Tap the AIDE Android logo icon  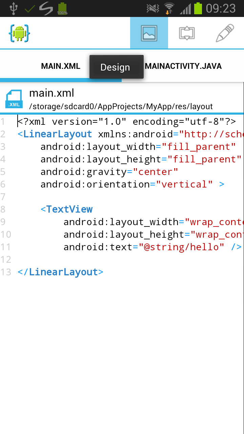click(19, 33)
